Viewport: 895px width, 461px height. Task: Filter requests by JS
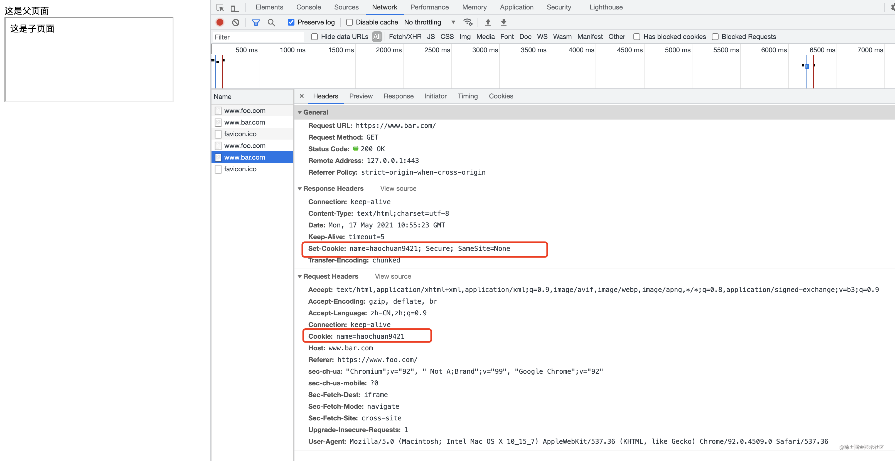[x=431, y=37]
